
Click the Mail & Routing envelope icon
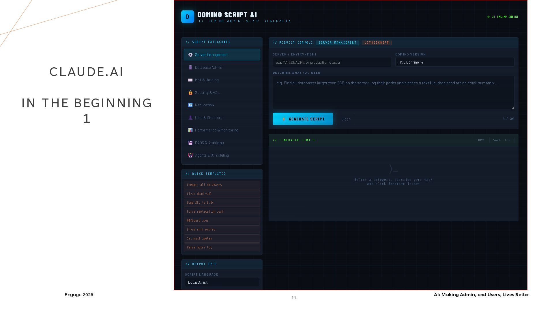tap(190, 80)
